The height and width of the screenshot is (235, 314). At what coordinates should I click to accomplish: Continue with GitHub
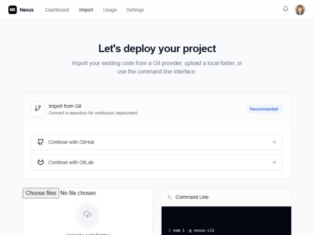(x=157, y=142)
